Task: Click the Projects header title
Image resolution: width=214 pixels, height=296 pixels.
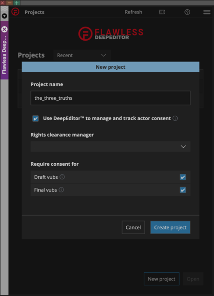Action: 34,12
